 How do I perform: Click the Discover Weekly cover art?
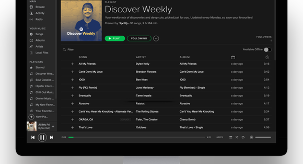coord(81,21)
